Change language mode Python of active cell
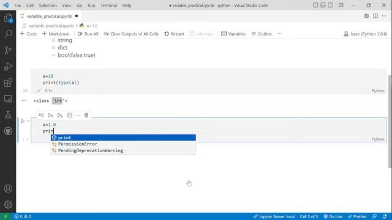Image resolution: width=392 pixels, height=220 pixels. click(378, 139)
